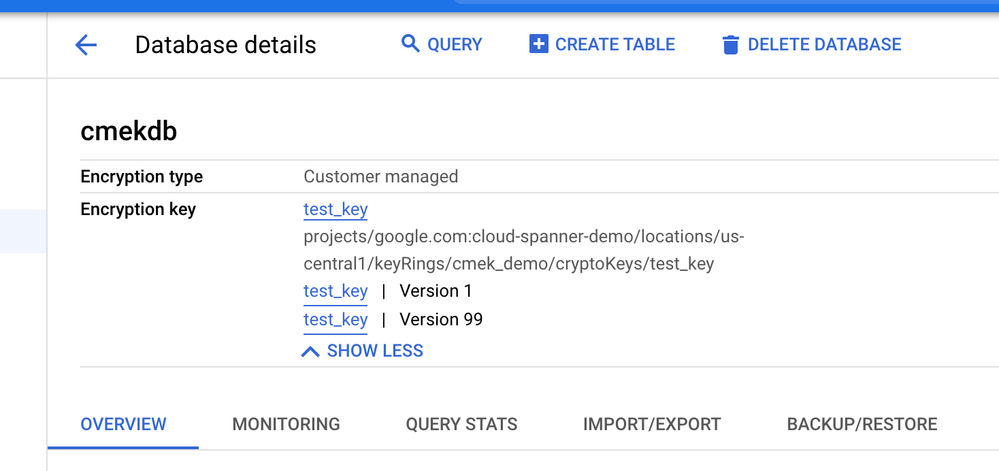Create a new table in cmekdb

tap(615, 44)
